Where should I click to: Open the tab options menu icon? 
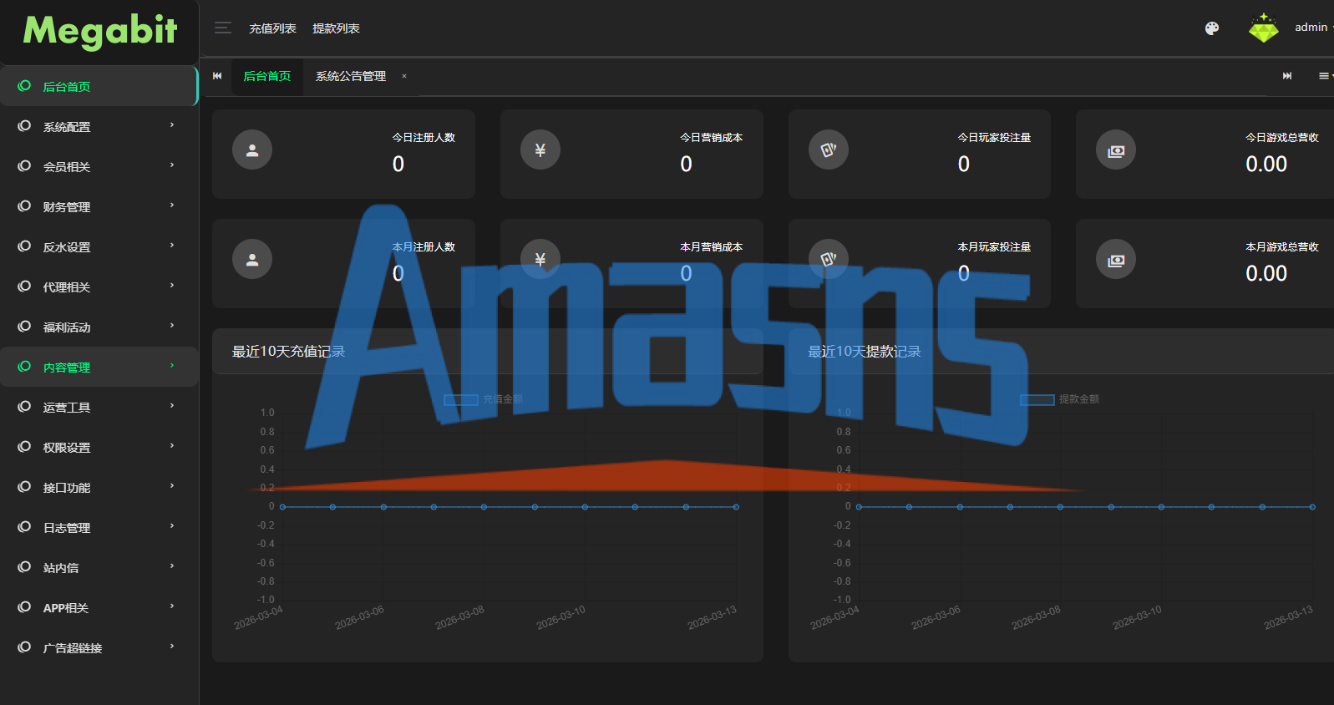click(1325, 76)
